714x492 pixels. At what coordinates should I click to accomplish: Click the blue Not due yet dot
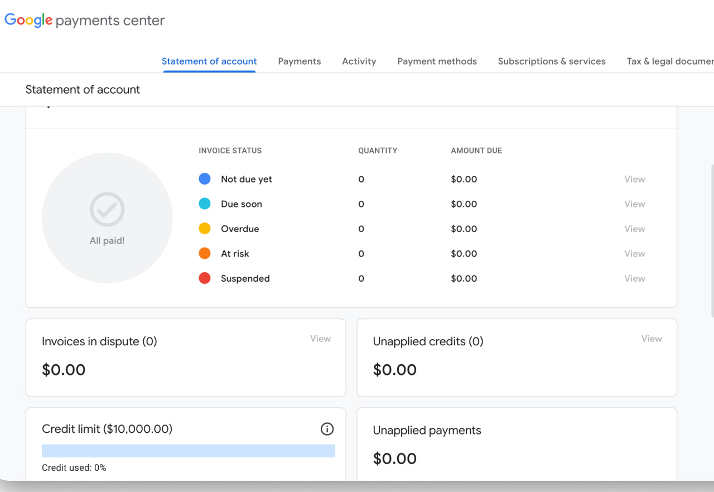(205, 179)
